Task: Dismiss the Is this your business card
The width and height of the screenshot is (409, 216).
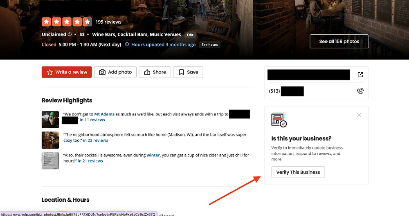Action: (x=359, y=115)
